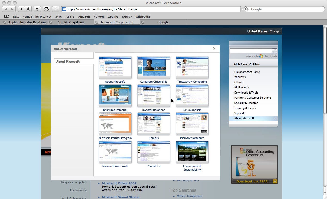Click the larger text size button
The width and height of the screenshot is (327, 199).
(28, 9)
